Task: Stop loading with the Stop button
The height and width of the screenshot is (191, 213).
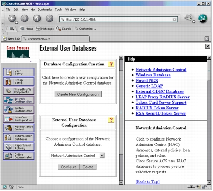Action: coord(50,18)
